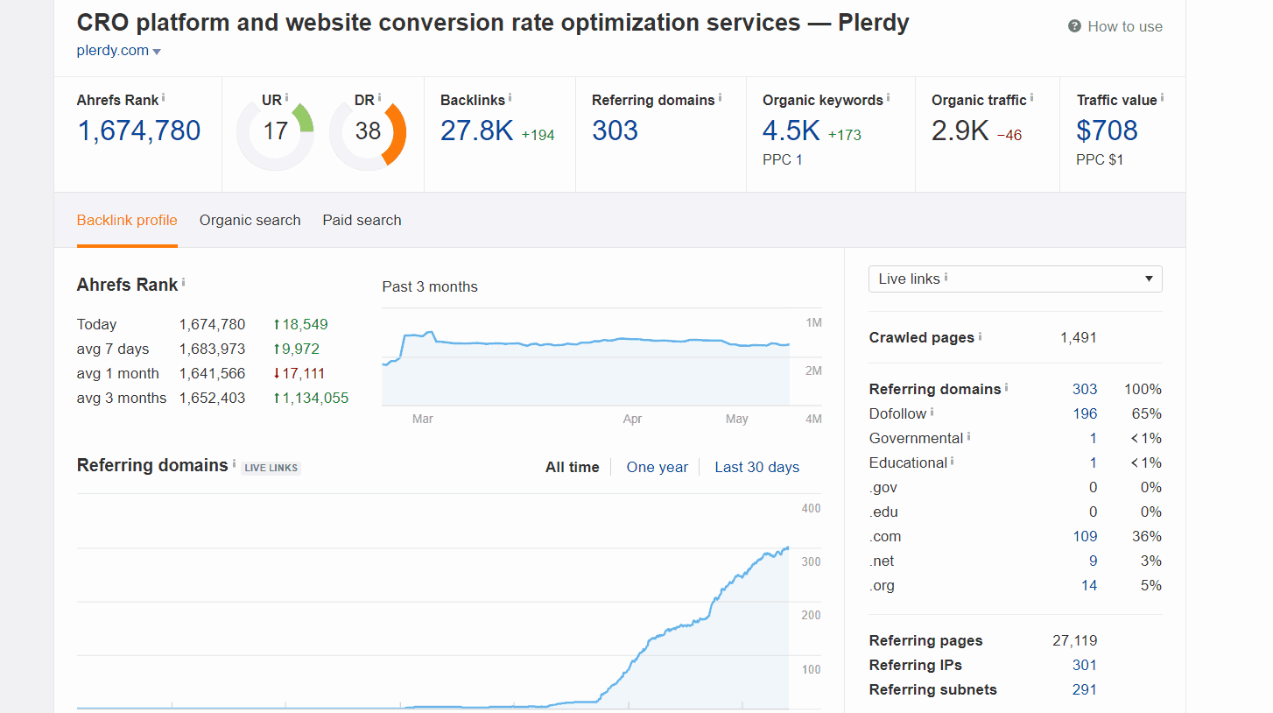
Task: Click the Referring domains growth chart
Action: (433, 602)
